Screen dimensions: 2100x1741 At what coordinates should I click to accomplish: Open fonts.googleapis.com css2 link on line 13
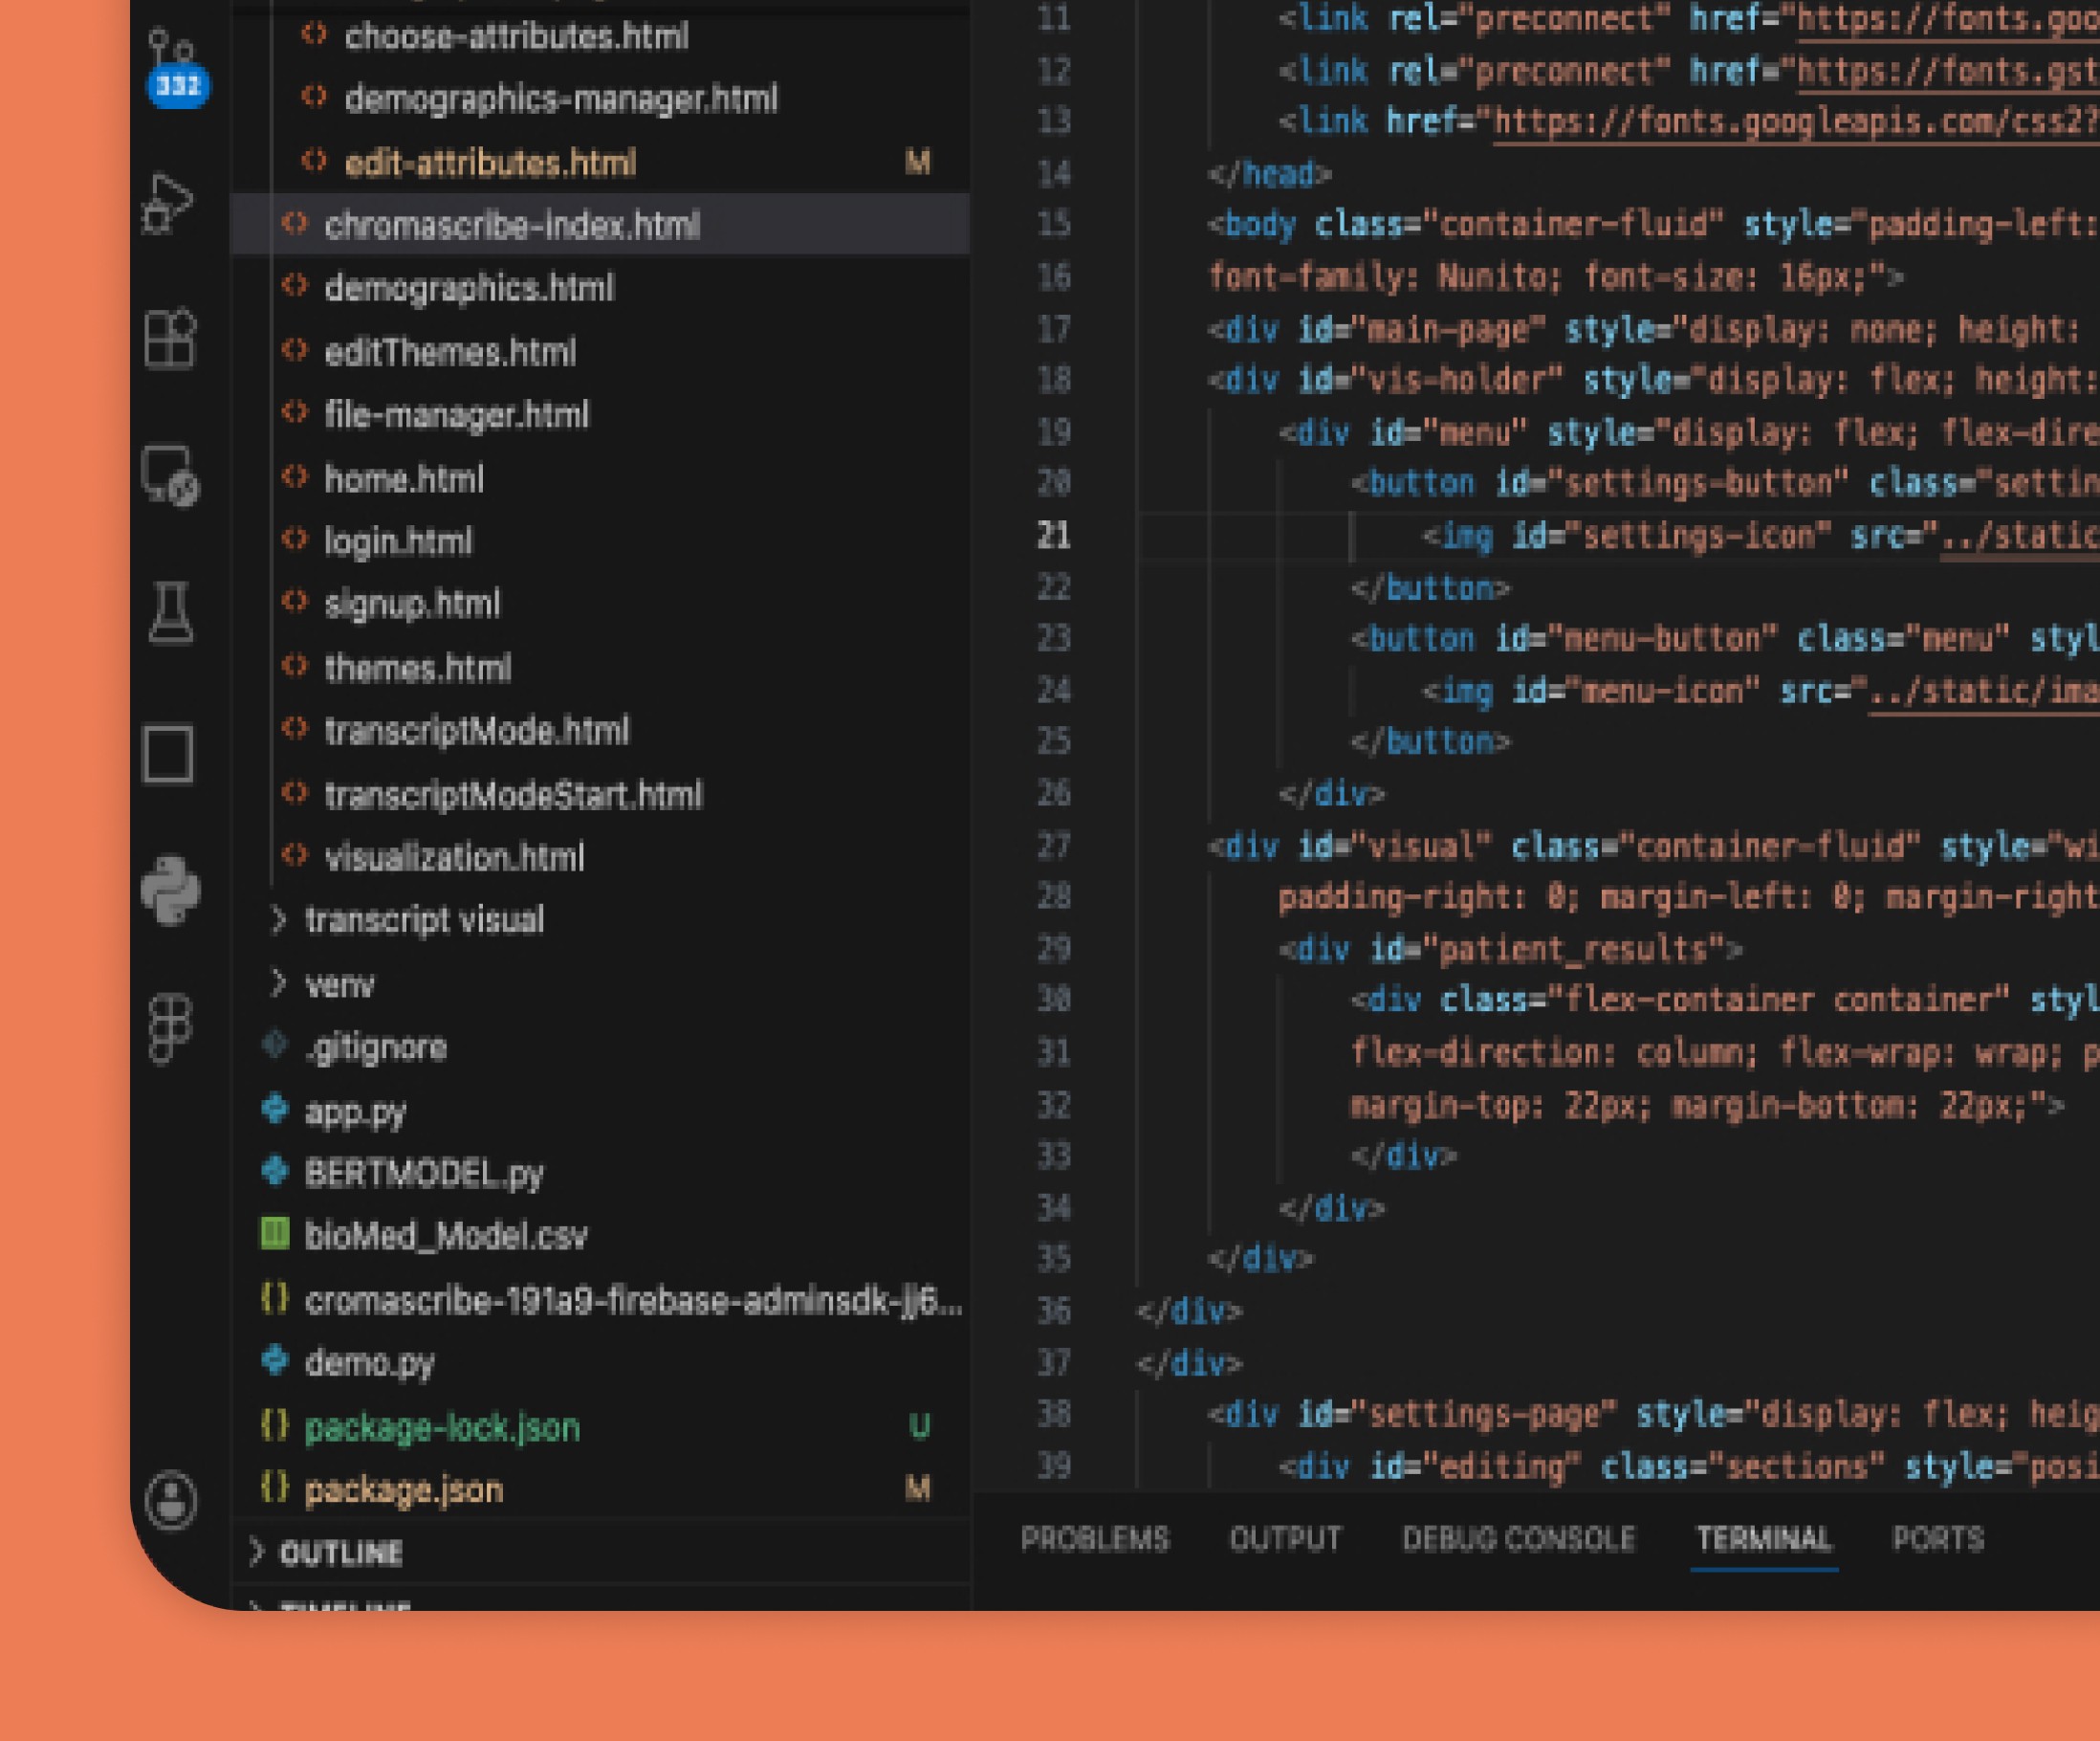[1792, 122]
